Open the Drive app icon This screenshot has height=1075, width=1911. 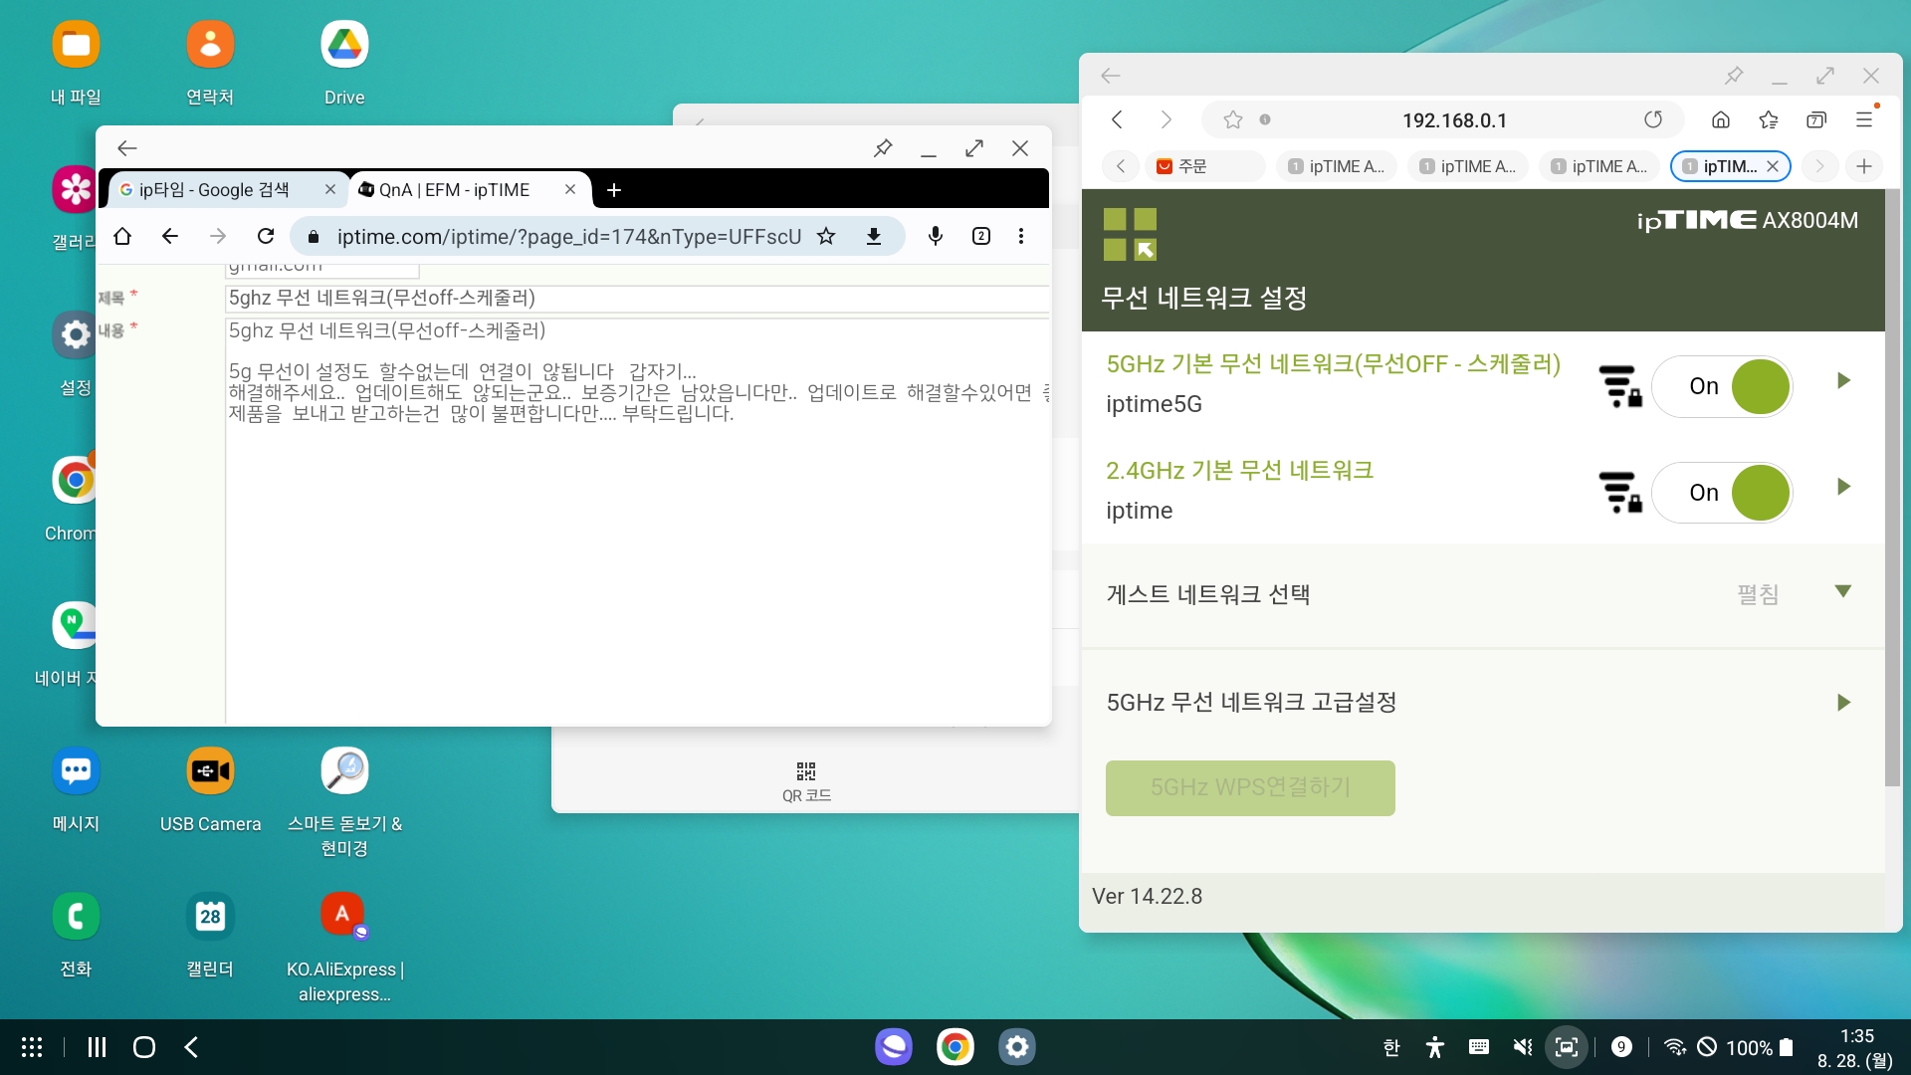click(x=344, y=45)
